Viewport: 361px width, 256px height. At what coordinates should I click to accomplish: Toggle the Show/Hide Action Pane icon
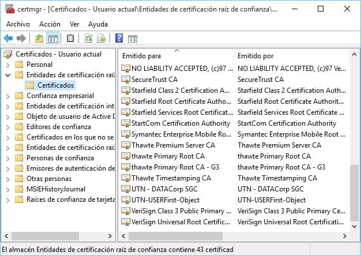132,39
